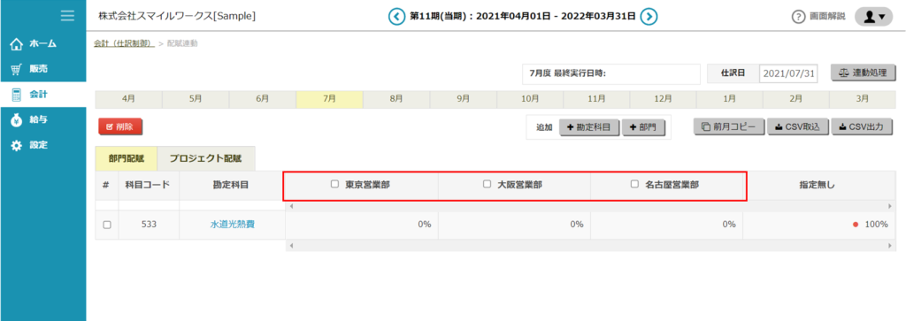Follow the 会計（仕訳制御） breadcrumb link

click(124, 43)
